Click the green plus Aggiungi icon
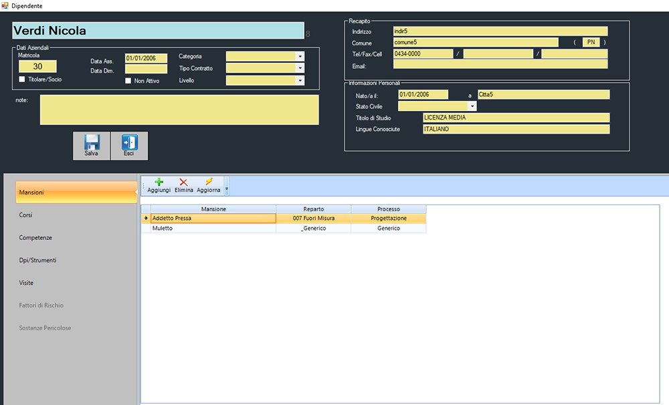 159,182
